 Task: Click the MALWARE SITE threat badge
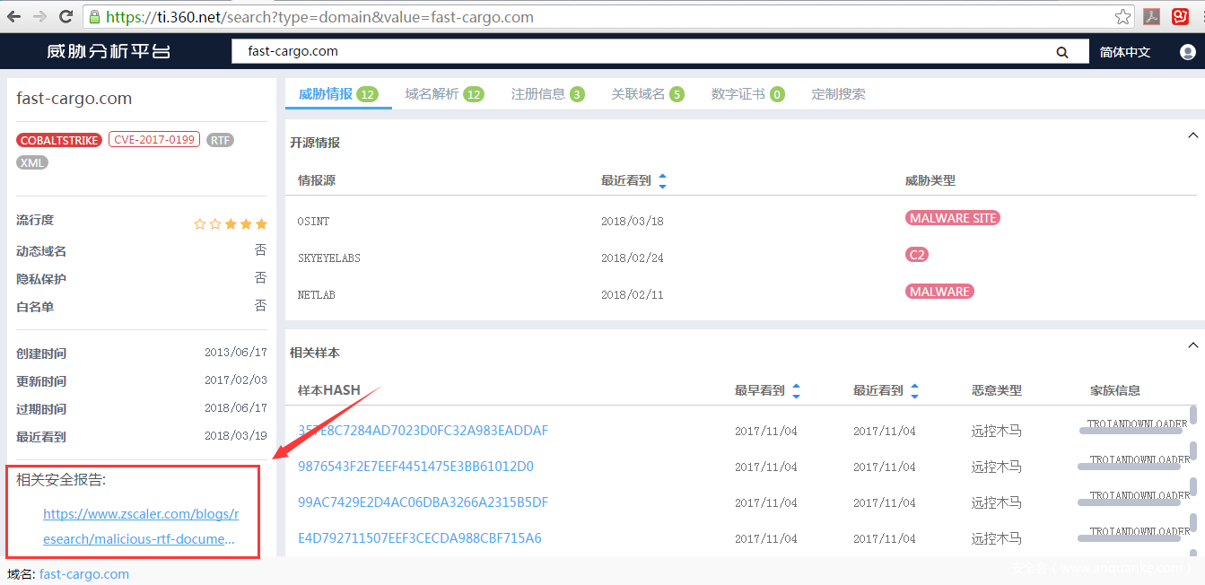pos(952,218)
